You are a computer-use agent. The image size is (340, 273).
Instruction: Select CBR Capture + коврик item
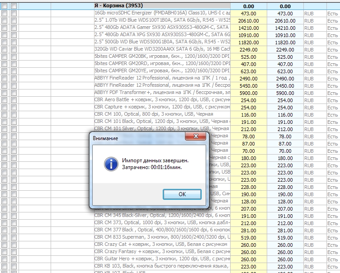click(162, 107)
